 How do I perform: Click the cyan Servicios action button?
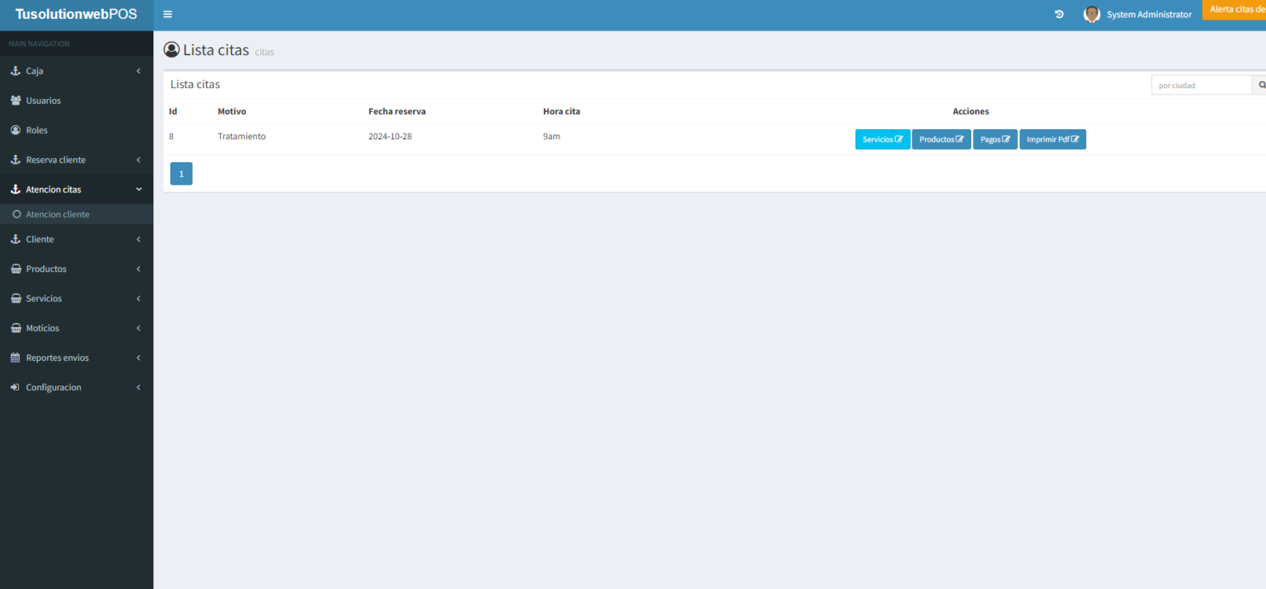883,139
